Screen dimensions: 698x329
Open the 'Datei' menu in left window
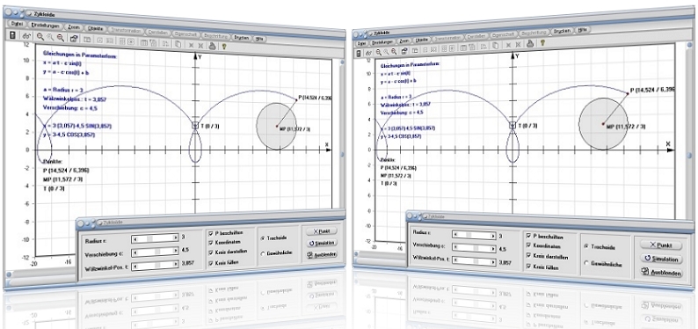tap(18, 24)
